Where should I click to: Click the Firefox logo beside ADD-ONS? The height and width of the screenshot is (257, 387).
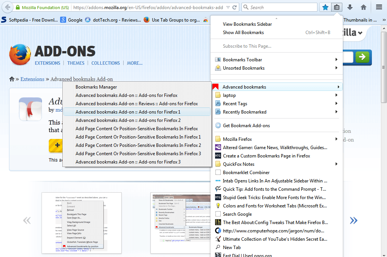point(20,54)
